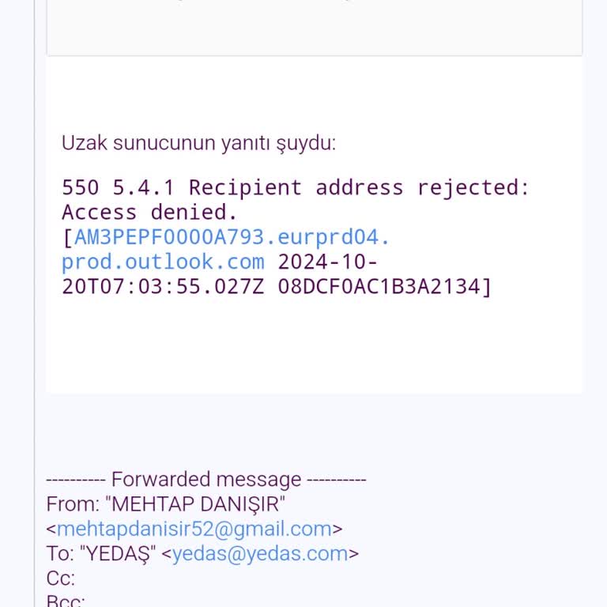
Task: Click the prod.outlook.com link text
Action: pos(163,262)
